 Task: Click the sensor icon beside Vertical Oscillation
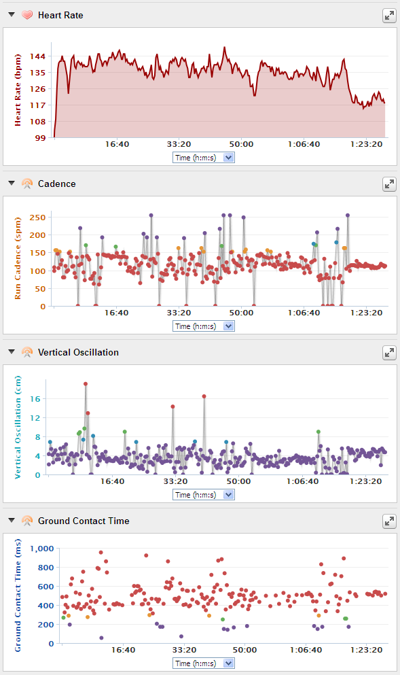point(27,352)
